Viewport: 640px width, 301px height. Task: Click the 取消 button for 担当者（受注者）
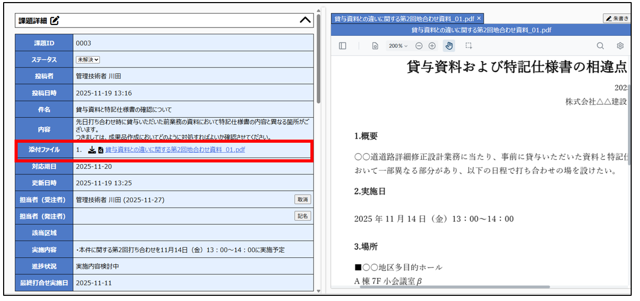[x=303, y=199]
